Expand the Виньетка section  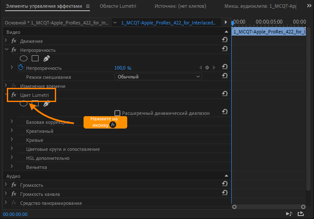pyautogui.click(x=12, y=167)
